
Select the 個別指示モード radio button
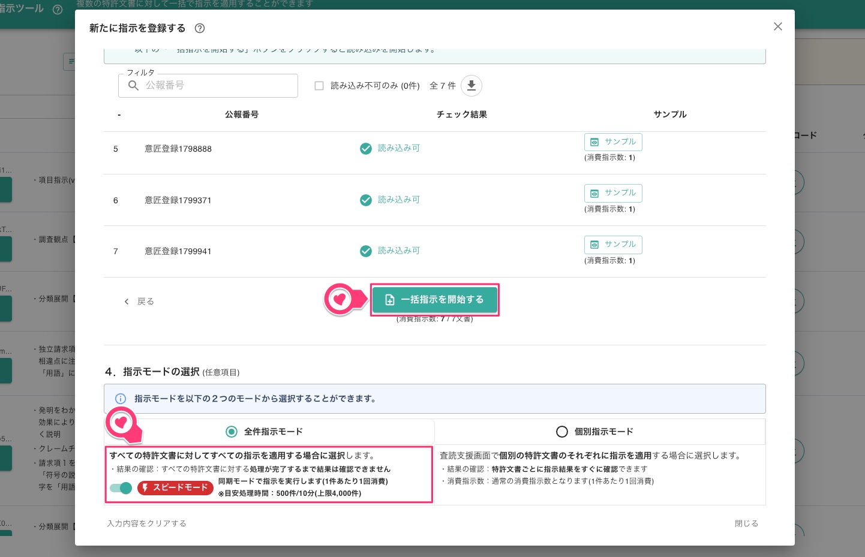point(562,432)
